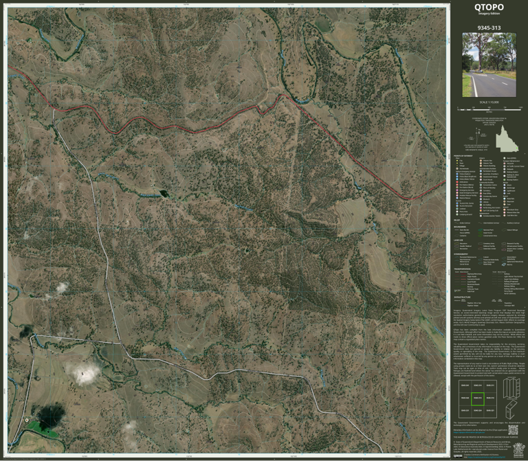Click the QTOPO title heading
528x461 pixels.
tap(489, 8)
